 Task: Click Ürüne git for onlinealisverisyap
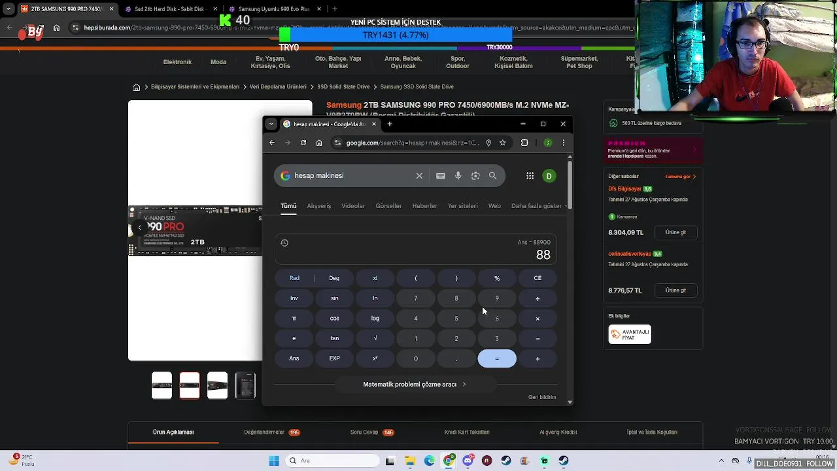(x=675, y=290)
